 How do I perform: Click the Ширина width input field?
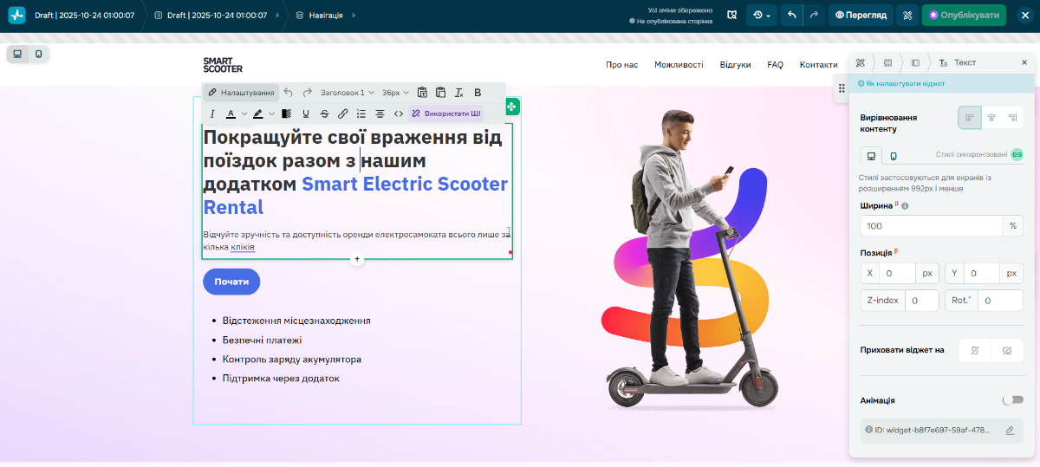pos(931,225)
